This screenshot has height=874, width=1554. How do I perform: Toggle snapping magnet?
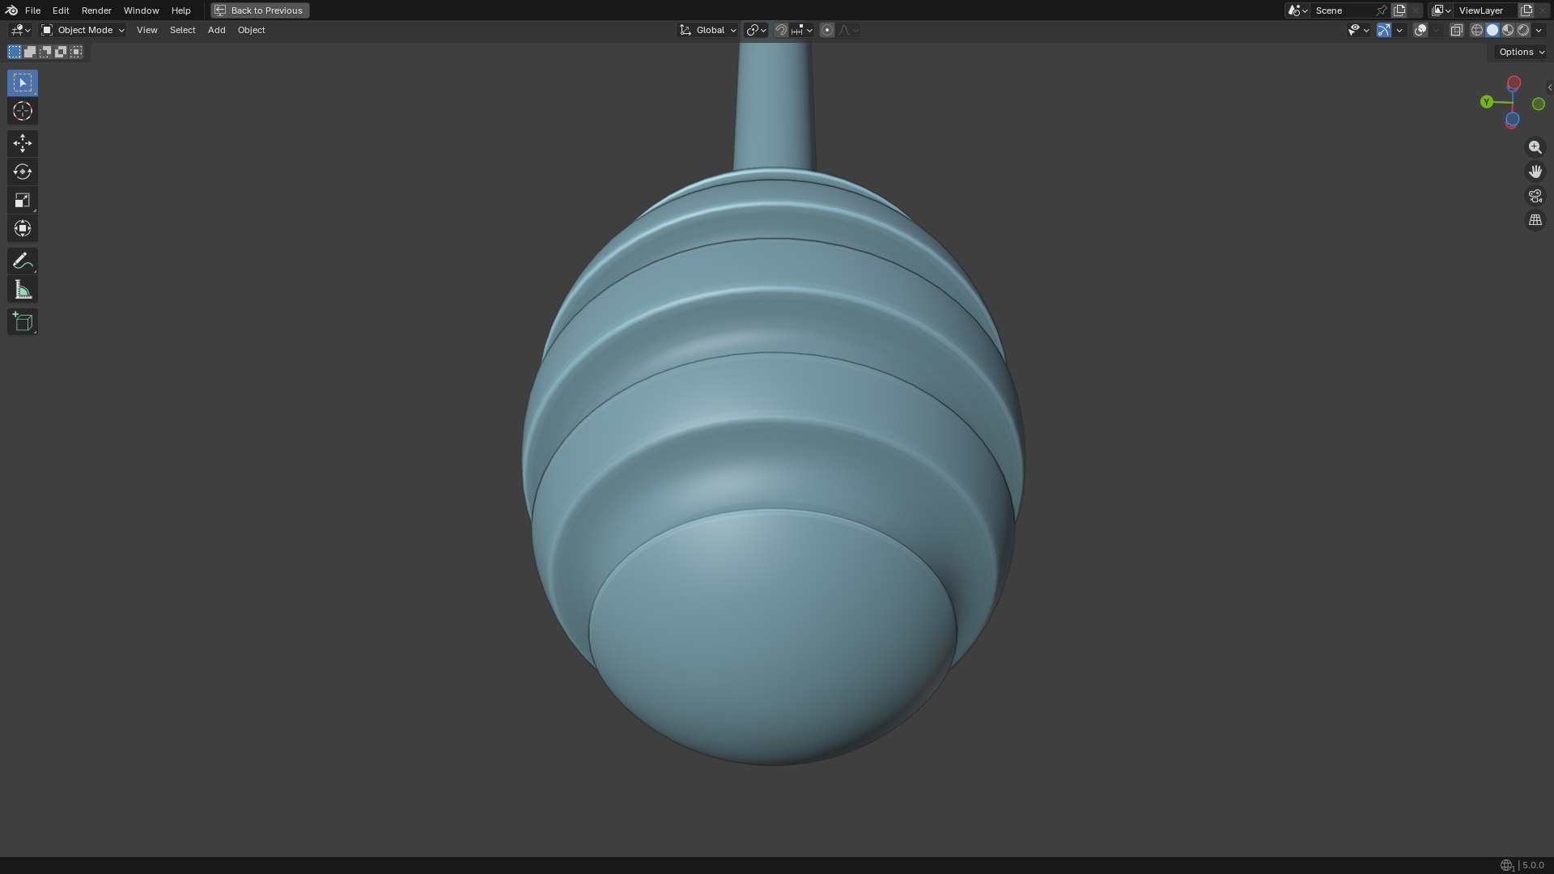coord(781,30)
